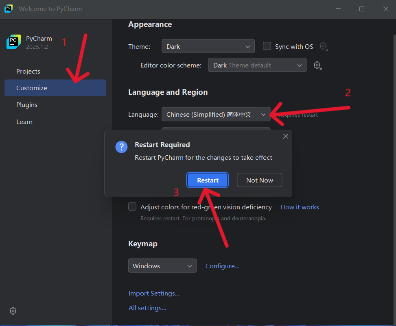396x326 pixels.
Task: Open the settings gear at bottom-left
Action: pos(13,311)
